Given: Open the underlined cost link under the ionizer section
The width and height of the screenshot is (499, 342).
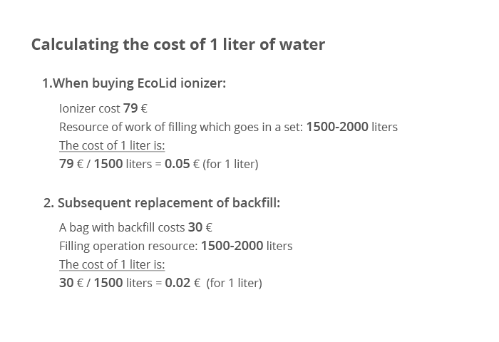Looking at the screenshot, I should pos(112,145).
